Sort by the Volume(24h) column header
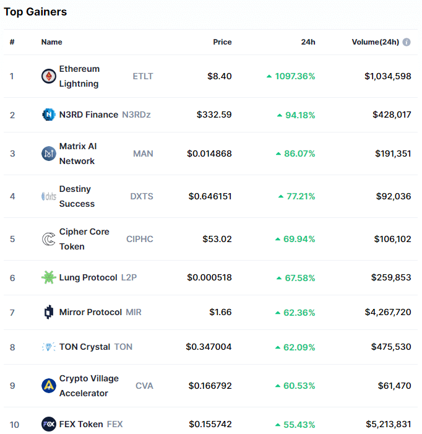The width and height of the screenshot is (422, 434). [375, 42]
